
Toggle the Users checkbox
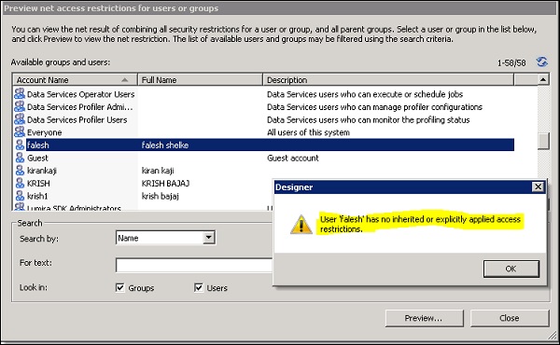199,287
